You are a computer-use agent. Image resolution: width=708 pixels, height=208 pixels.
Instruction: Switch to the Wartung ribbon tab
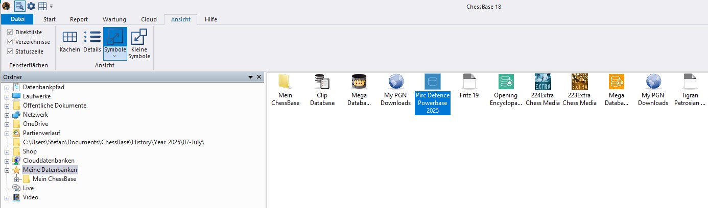(114, 19)
